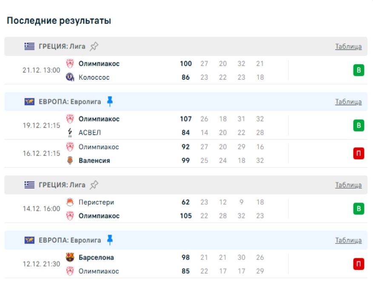Image resolution: width=373 pixels, height=283 pixels.
Task: Open the second Greece League header title
Action: coord(62,185)
